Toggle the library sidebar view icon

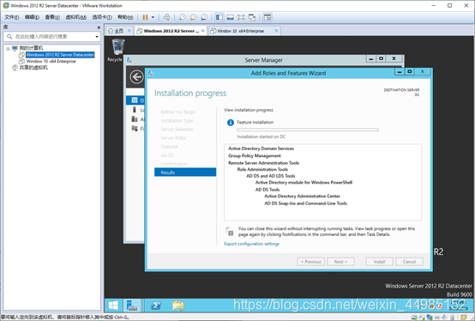tap(219, 17)
